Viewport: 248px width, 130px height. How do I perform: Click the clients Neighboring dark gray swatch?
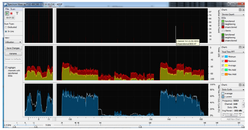(223, 37)
